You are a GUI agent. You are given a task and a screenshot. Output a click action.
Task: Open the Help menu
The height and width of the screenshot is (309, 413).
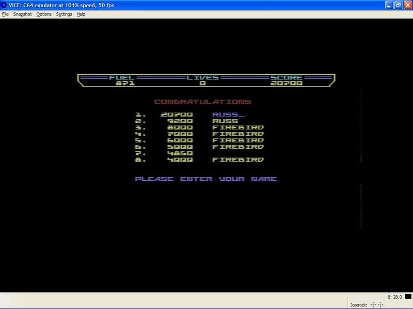click(81, 14)
